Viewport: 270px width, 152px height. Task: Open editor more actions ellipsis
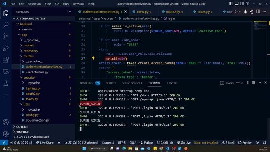click(265, 11)
